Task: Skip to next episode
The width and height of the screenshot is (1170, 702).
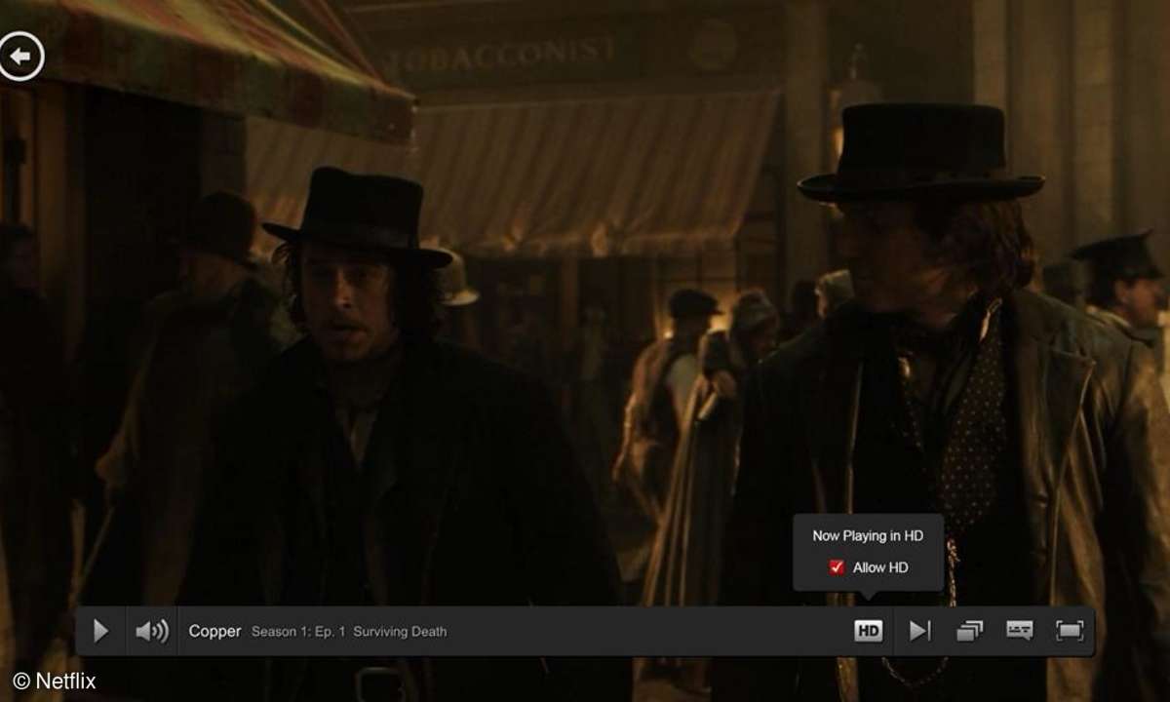Action: (919, 631)
